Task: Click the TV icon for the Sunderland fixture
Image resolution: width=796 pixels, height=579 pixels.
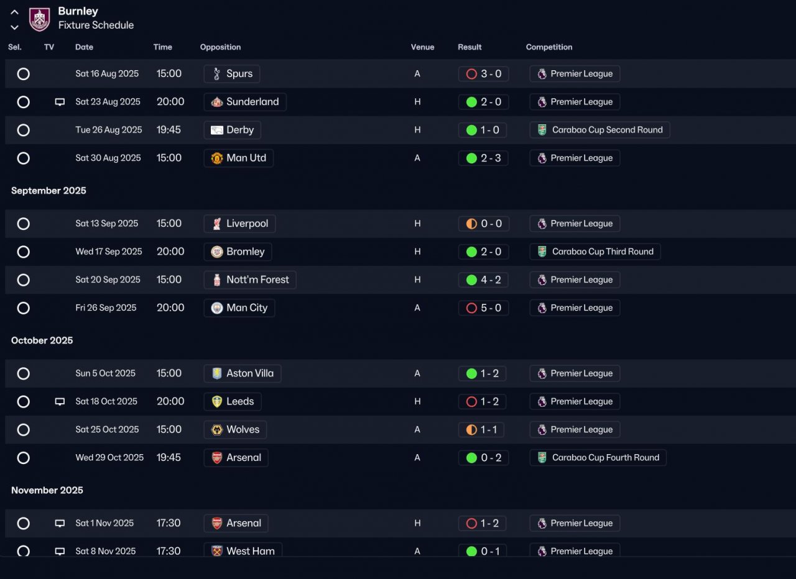Action: (60, 102)
